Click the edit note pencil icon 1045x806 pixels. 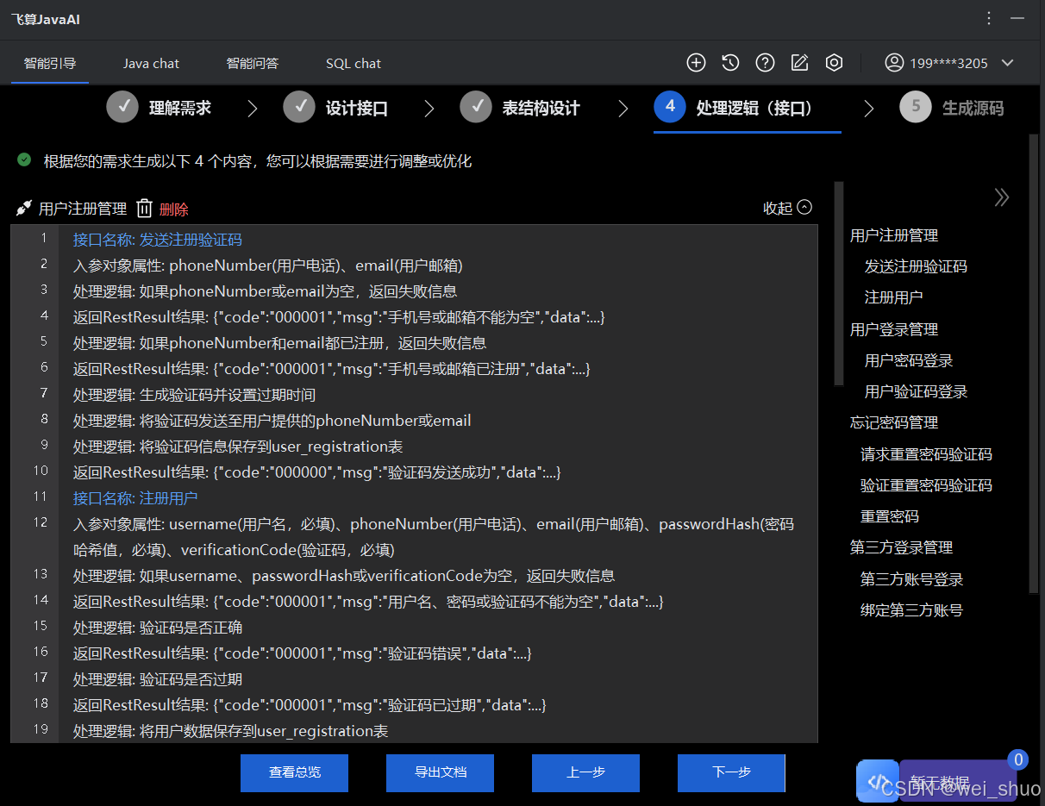tap(799, 63)
